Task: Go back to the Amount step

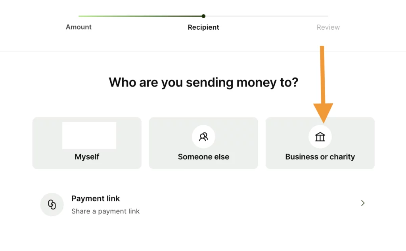Action: 79,27
